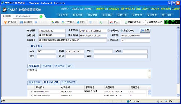Open the 系统管理 navigation menu

pyautogui.click(x=152, y=15)
